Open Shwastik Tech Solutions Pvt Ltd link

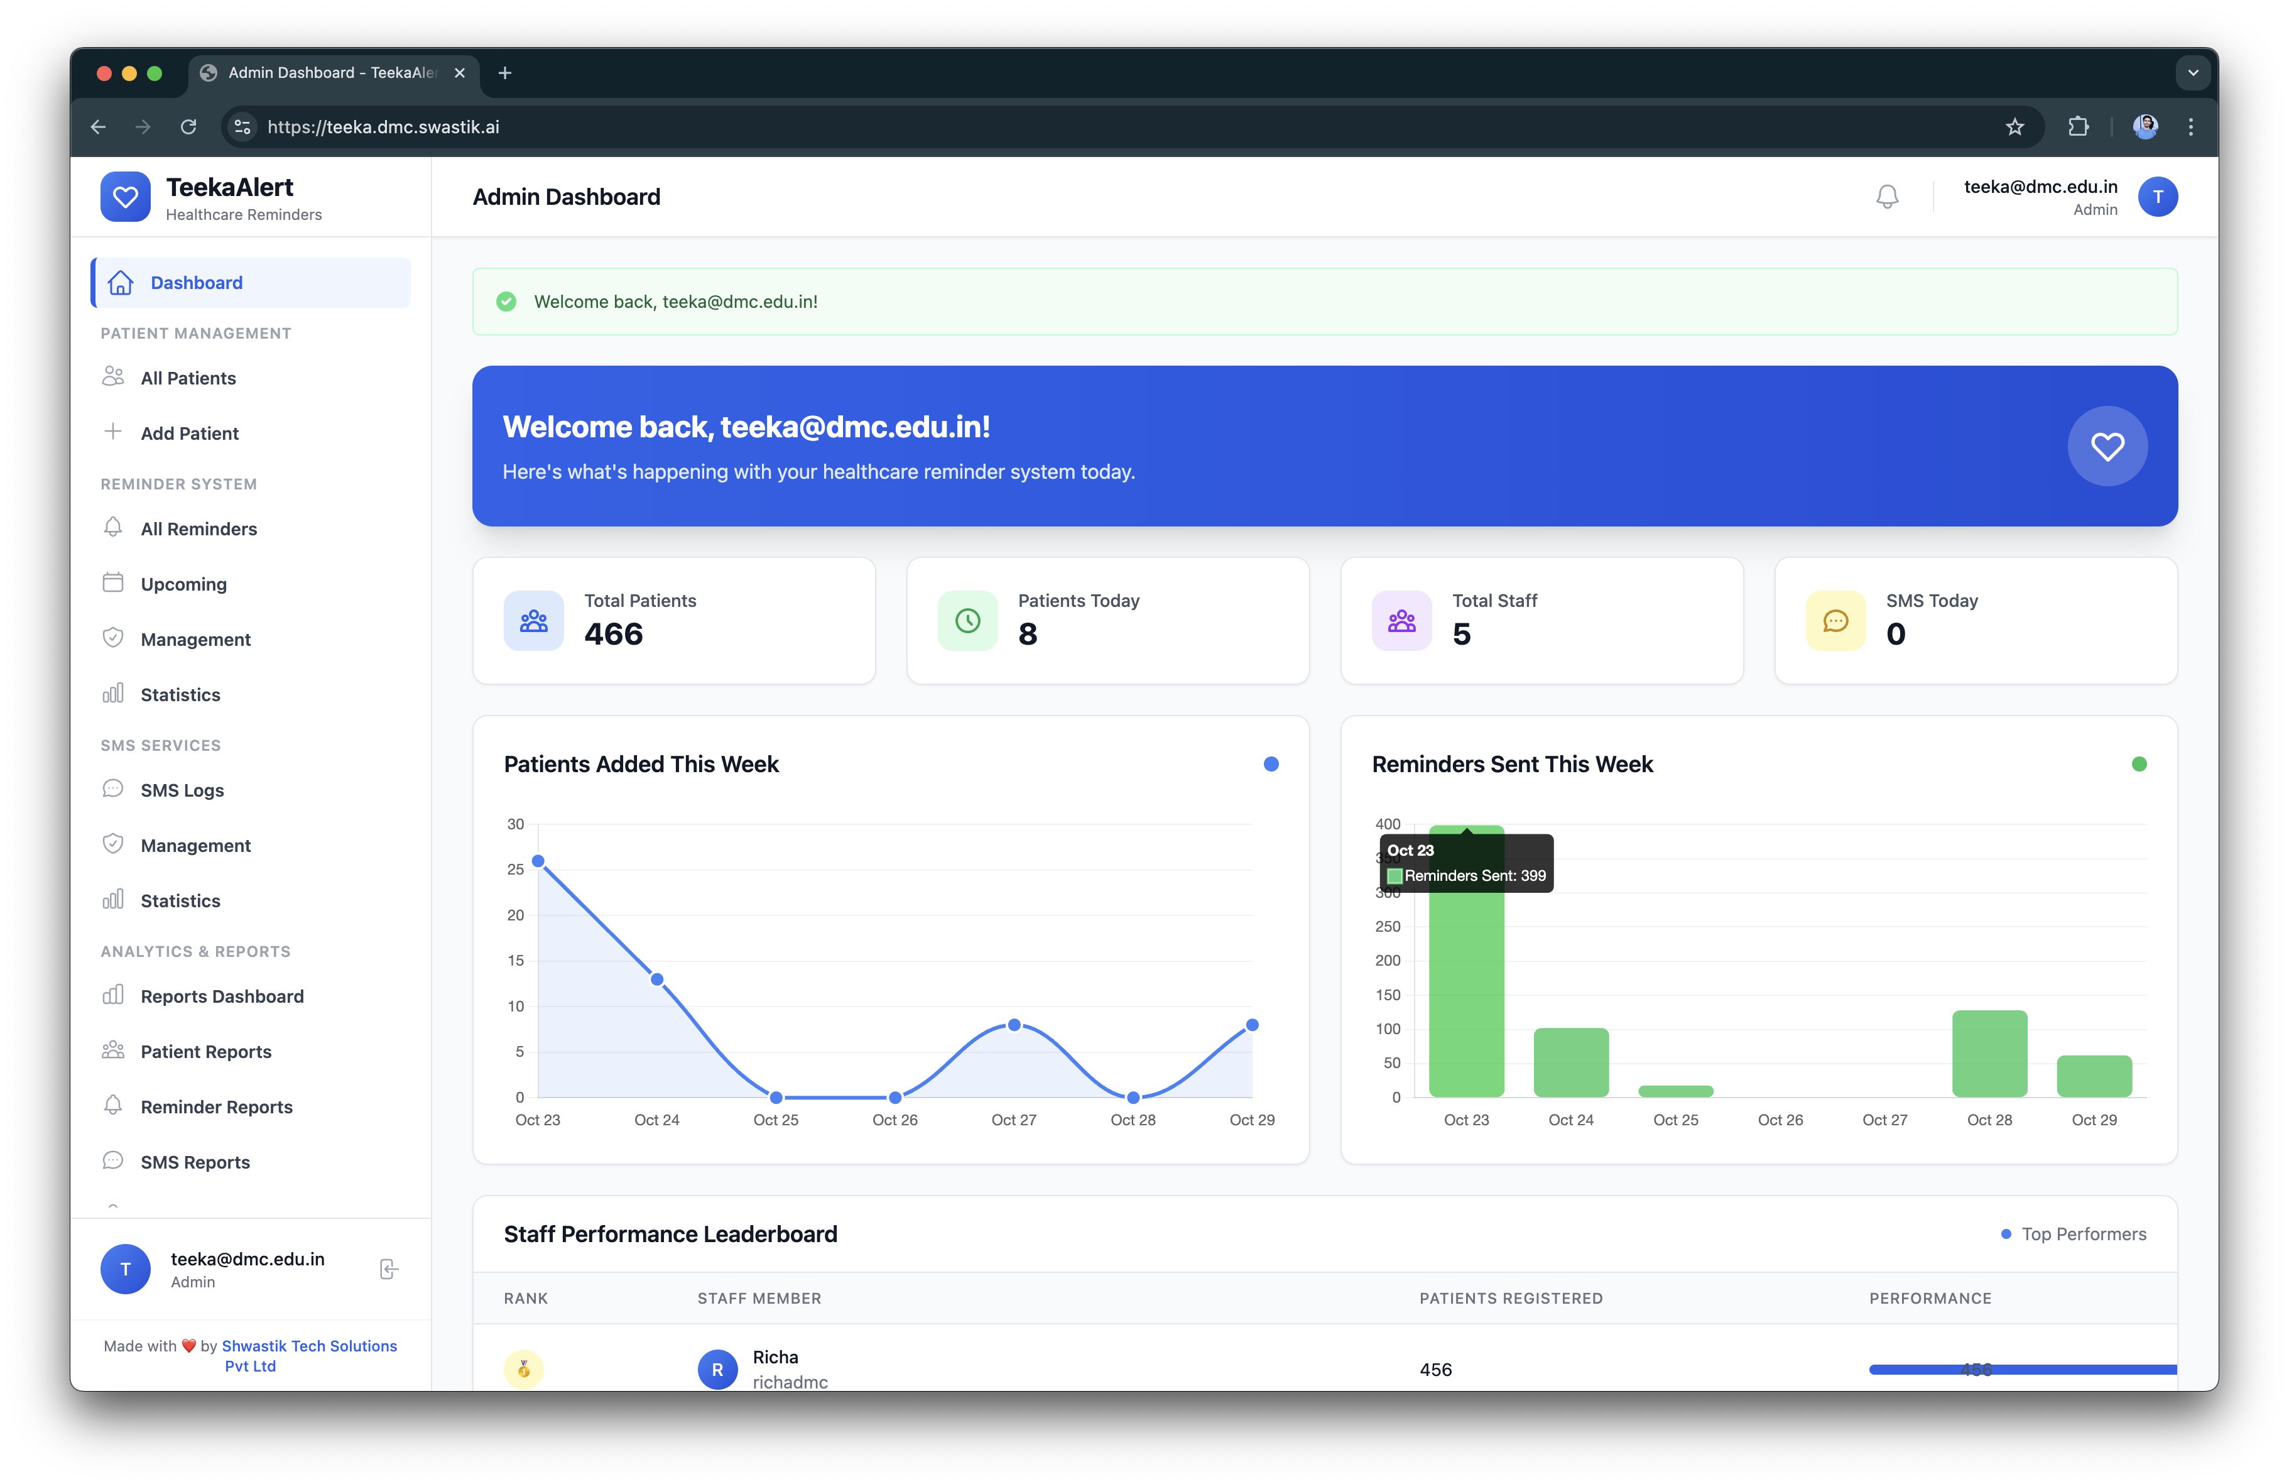(x=308, y=1346)
